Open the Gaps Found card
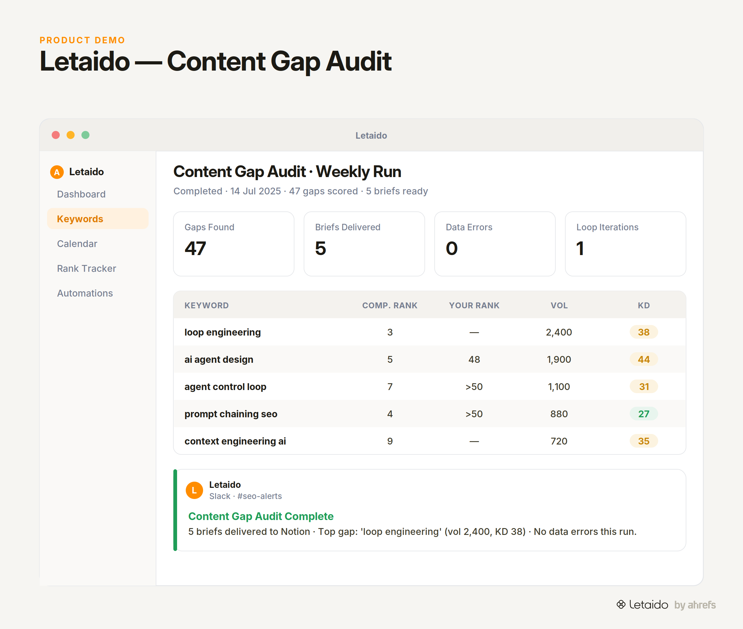The image size is (743, 629). point(233,244)
